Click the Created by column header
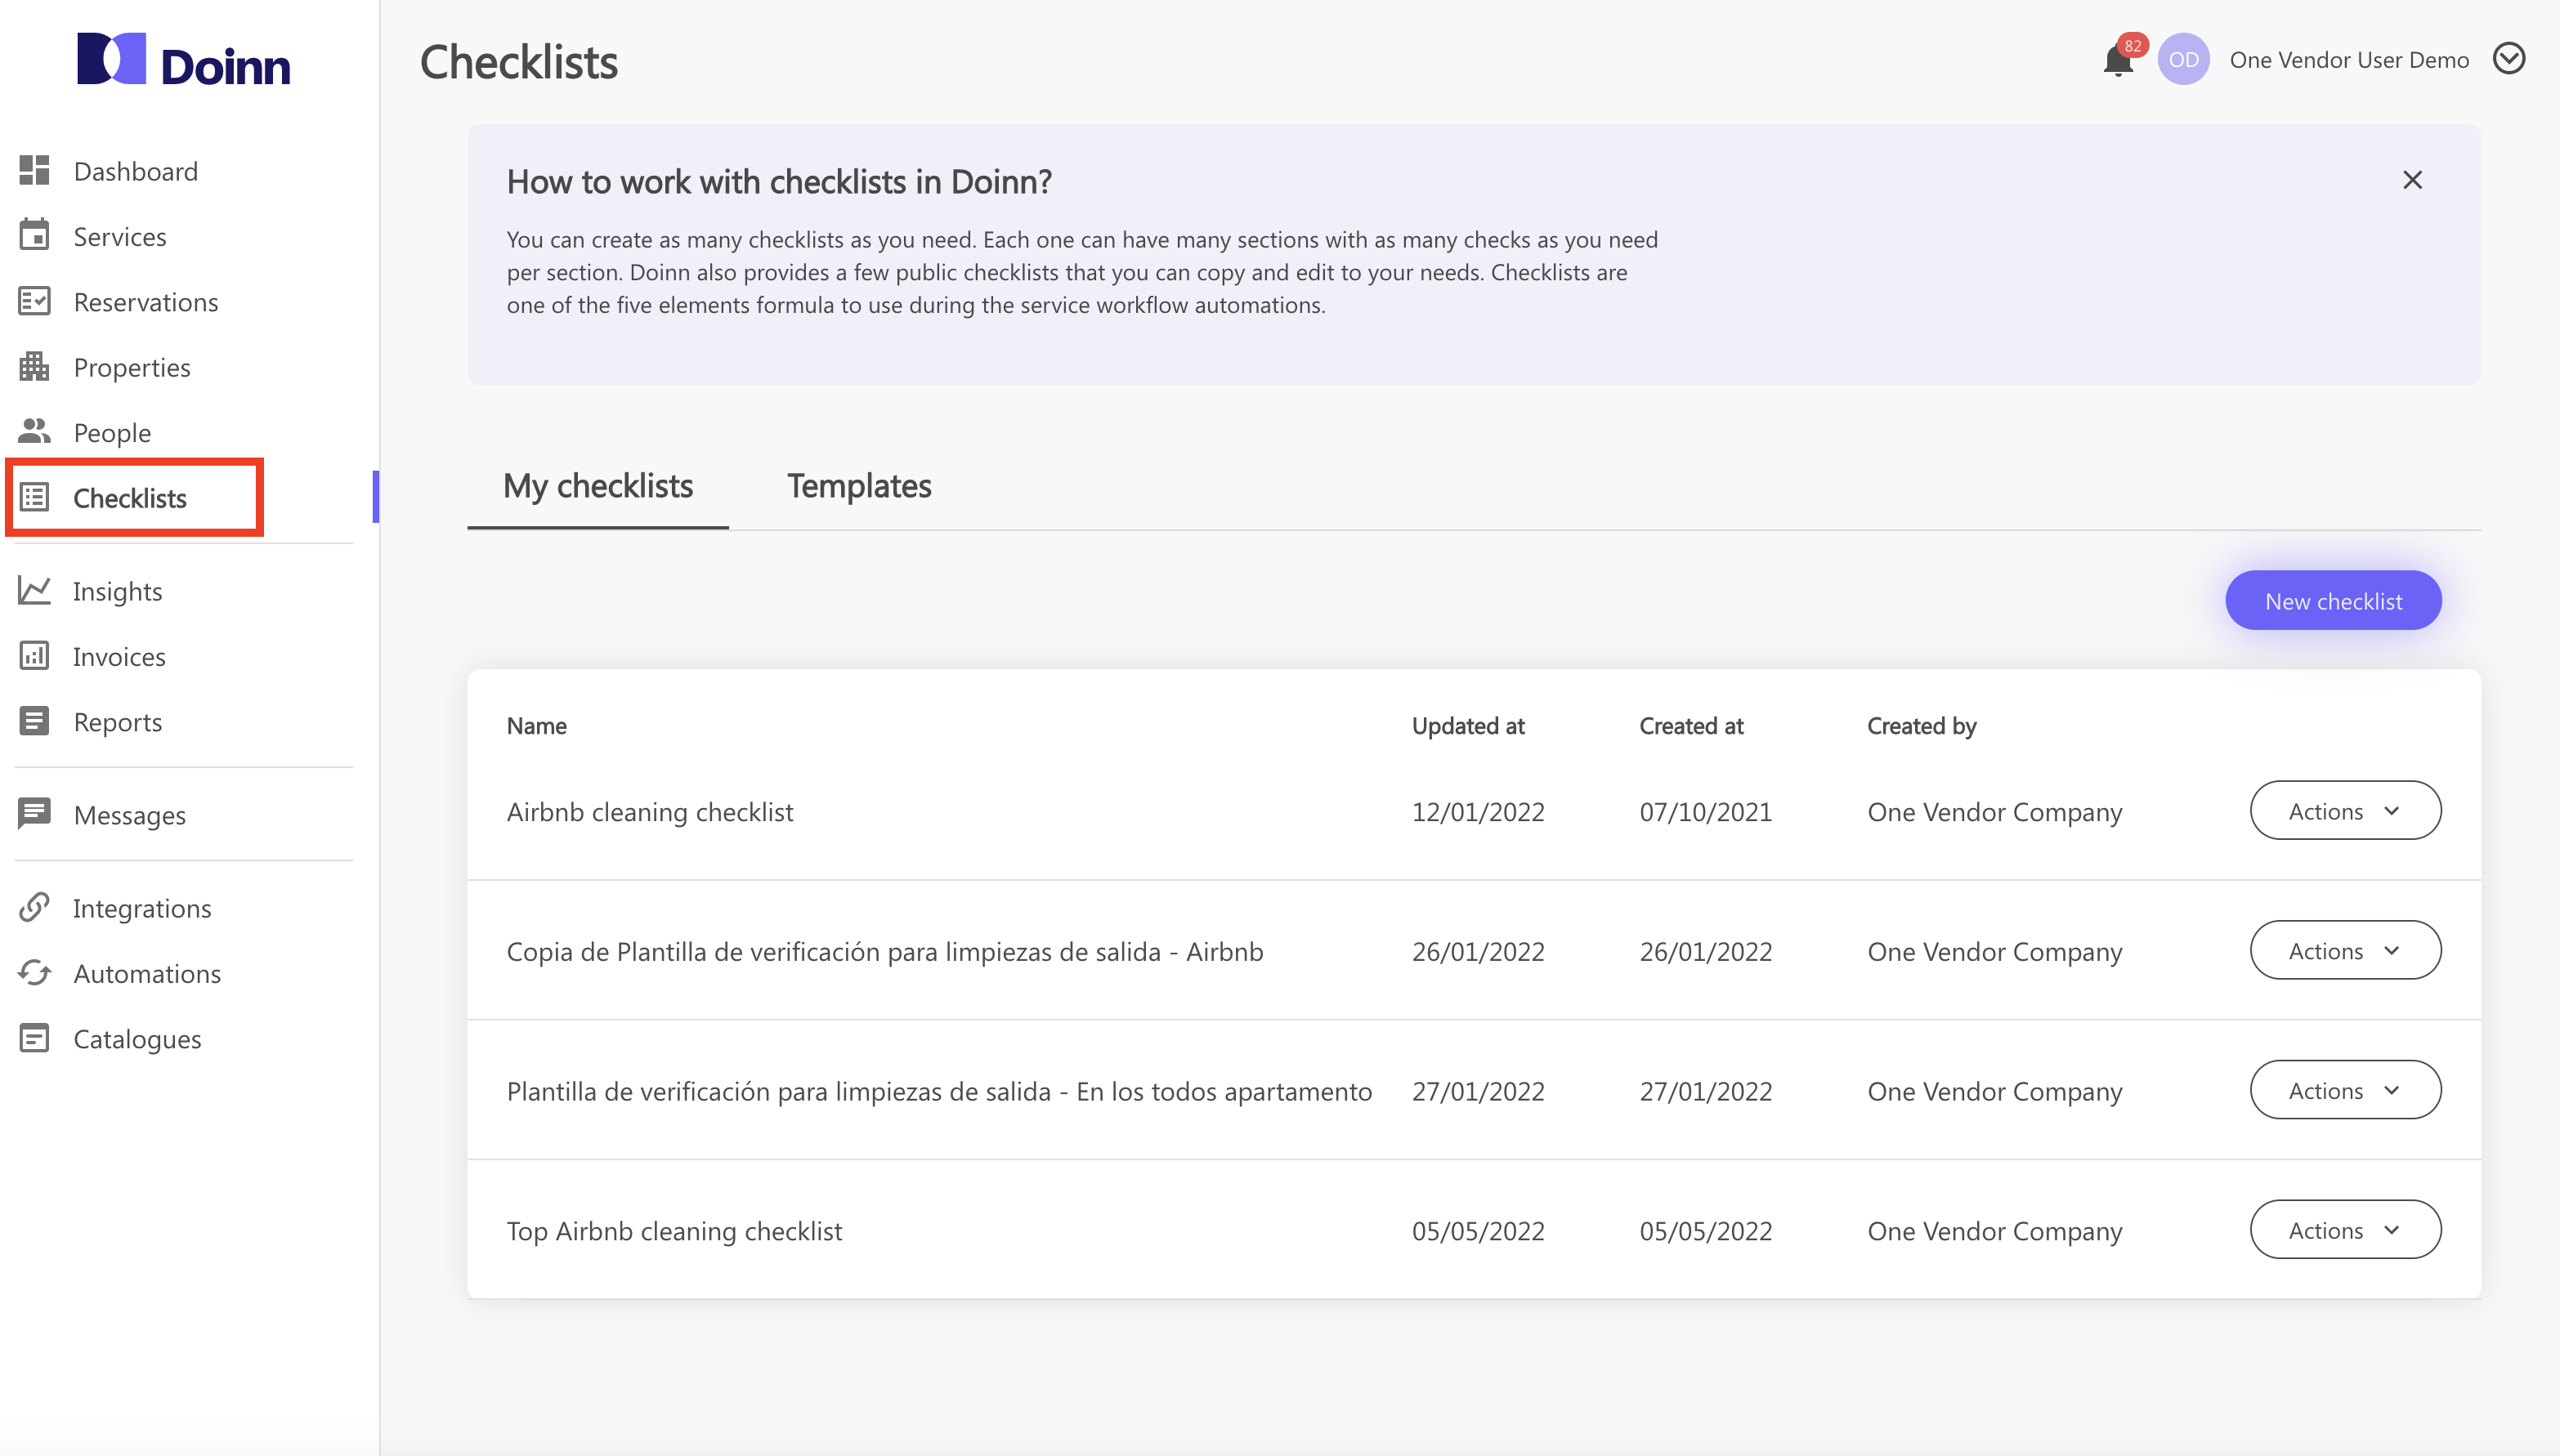The width and height of the screenshot is (2560, 1456). 1922,726
